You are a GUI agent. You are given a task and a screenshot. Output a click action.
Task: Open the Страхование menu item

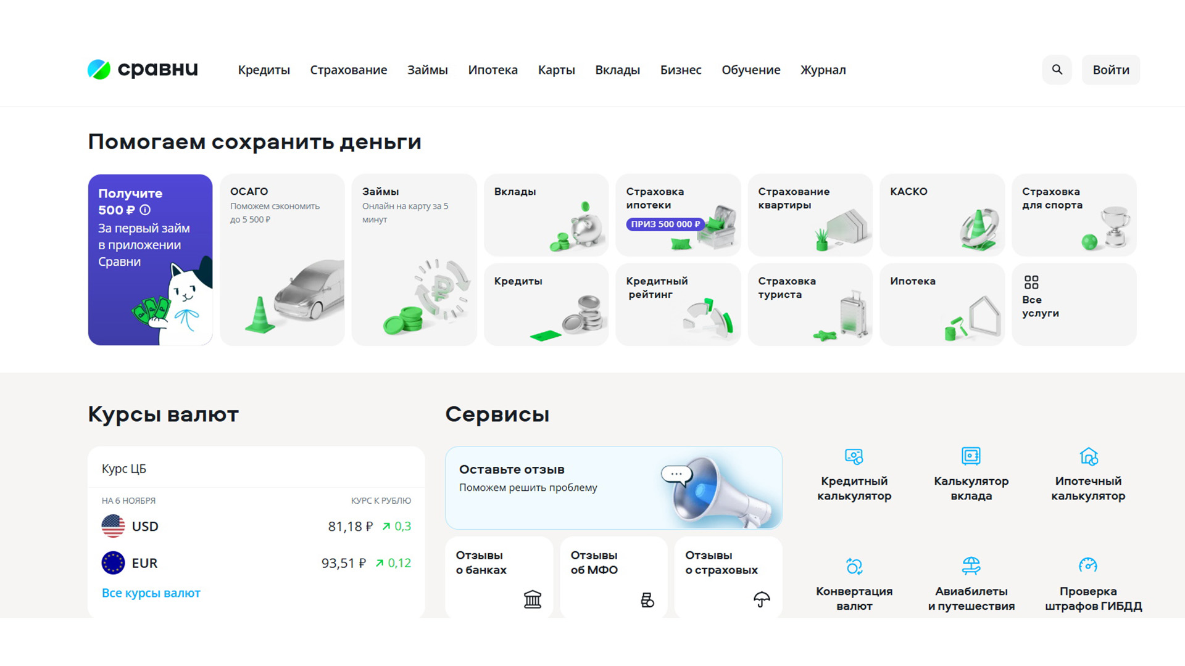(348, 70)
